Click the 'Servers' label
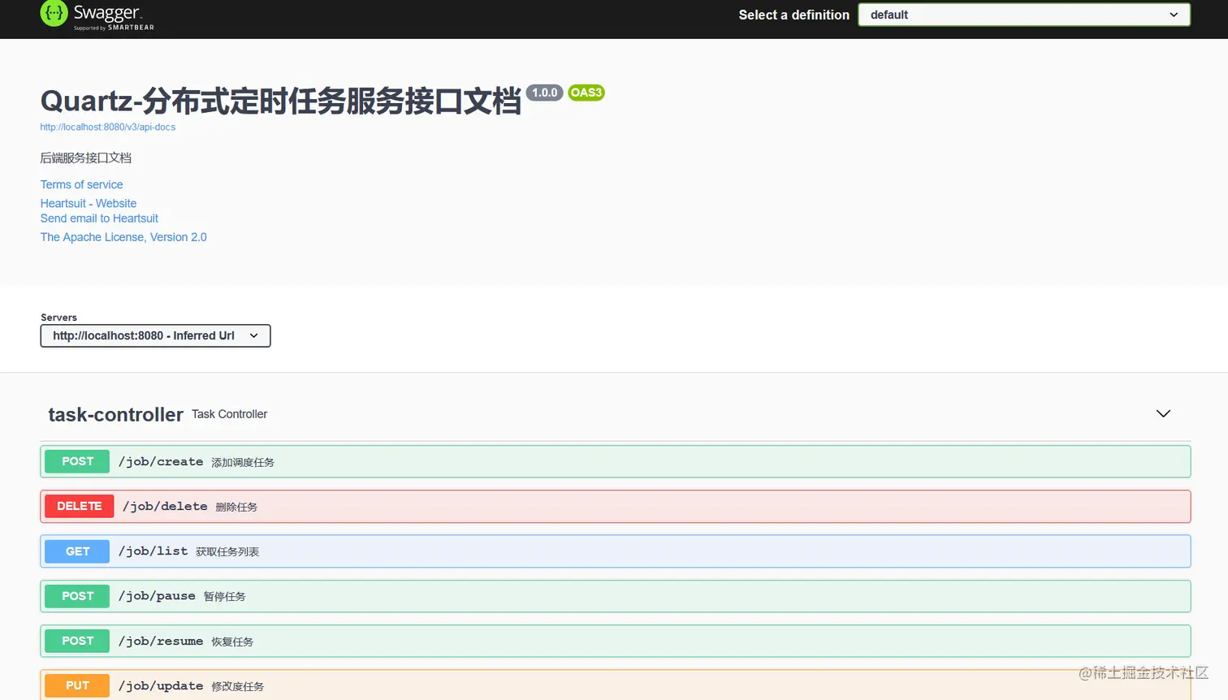Image resolution: width=1228 pixels, height=700 pixels. pyautogui.click(x=58, y=318)
